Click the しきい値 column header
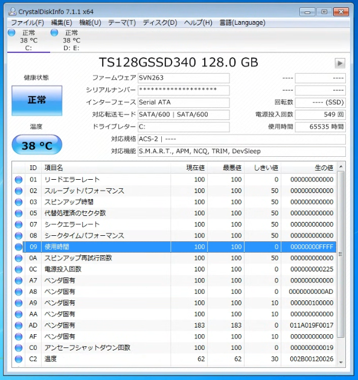This screenshot has width=358, height=380. [263, 168]
